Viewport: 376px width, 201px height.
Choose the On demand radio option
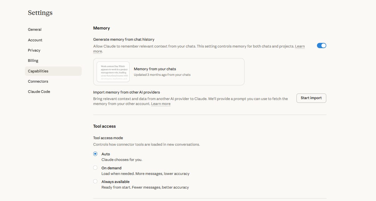[95, 168]
